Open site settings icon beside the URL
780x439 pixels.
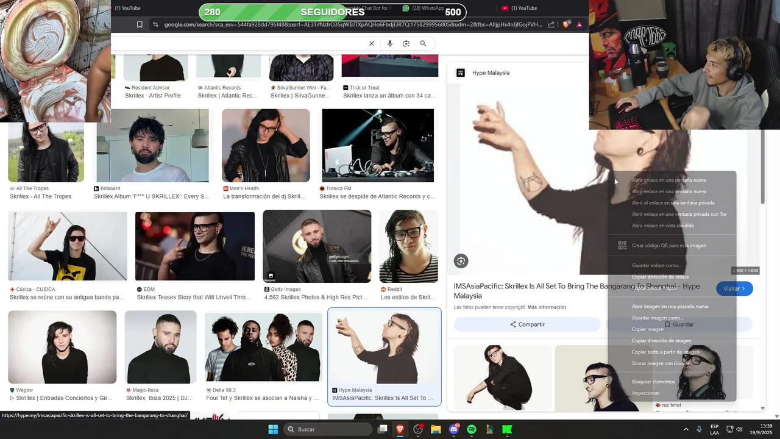[x=155, y=24]
